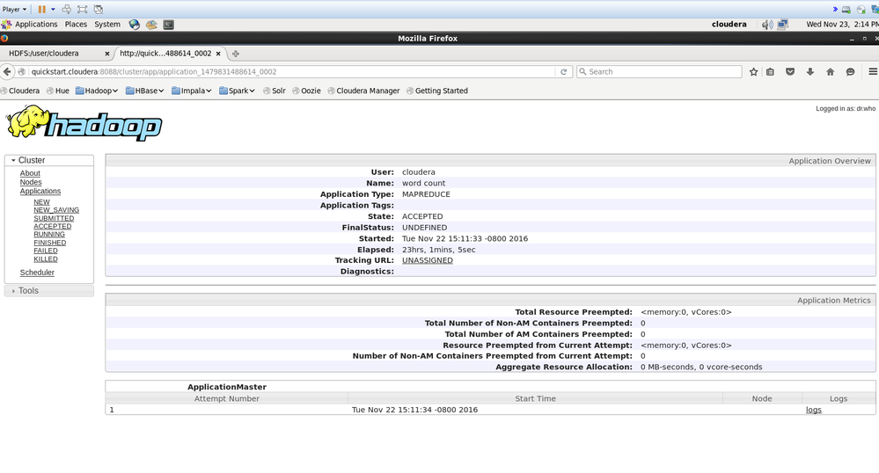879x473 pixels.
Task: Open the Firefox hamburger menu
Action: (x=872, y=72)
